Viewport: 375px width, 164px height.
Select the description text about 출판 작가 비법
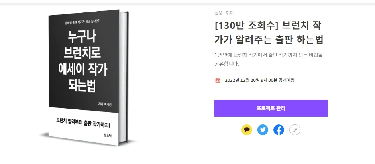pos(269,59)
